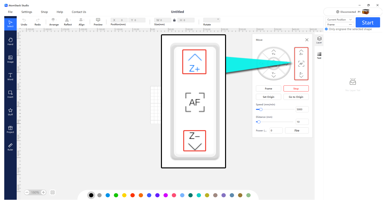
Task: Open the Image import tool
Action: tap(10, 59)
